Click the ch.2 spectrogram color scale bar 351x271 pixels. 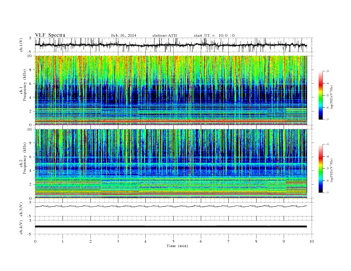click(321, 169)
